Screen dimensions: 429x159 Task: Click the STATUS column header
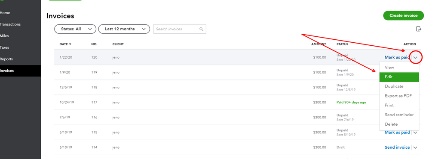tap(342, 44)
